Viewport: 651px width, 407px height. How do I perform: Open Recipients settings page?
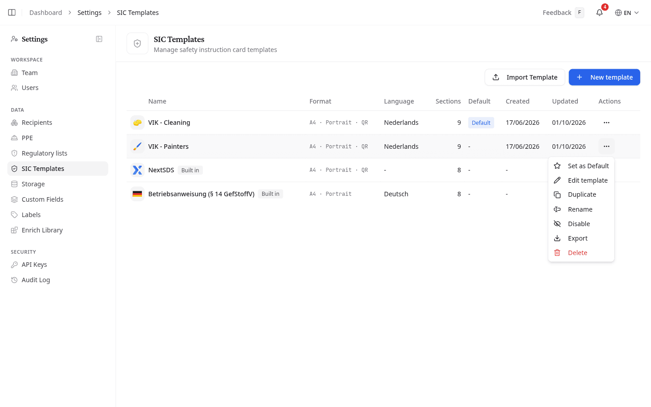click(x=58, y=123)
